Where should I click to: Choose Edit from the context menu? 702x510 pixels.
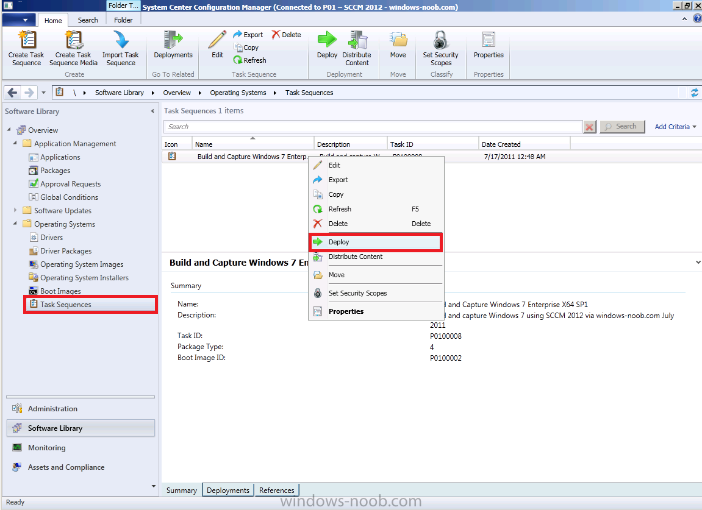[376, 165]
